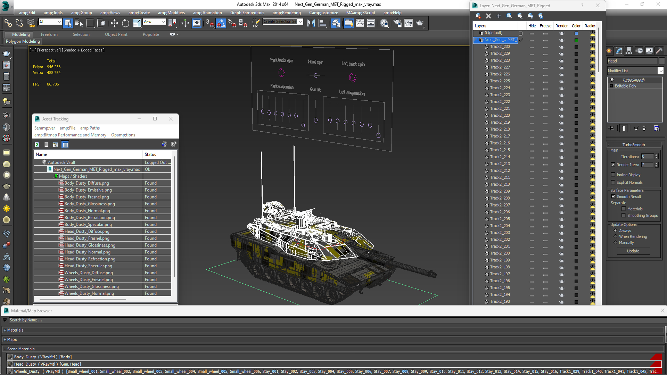Click the Update button
Screen dimensions: 667x375
point(633,251)
